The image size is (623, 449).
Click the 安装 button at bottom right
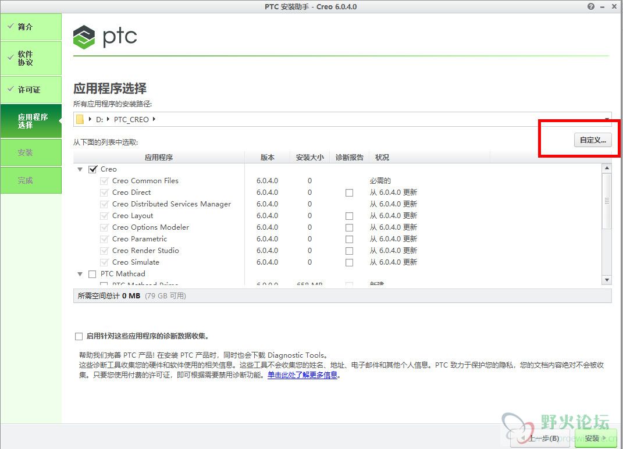pos(595,439)
